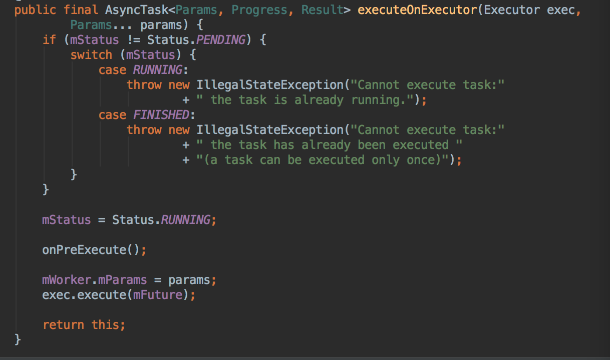Click switch (mStatus) keyword

130,54
